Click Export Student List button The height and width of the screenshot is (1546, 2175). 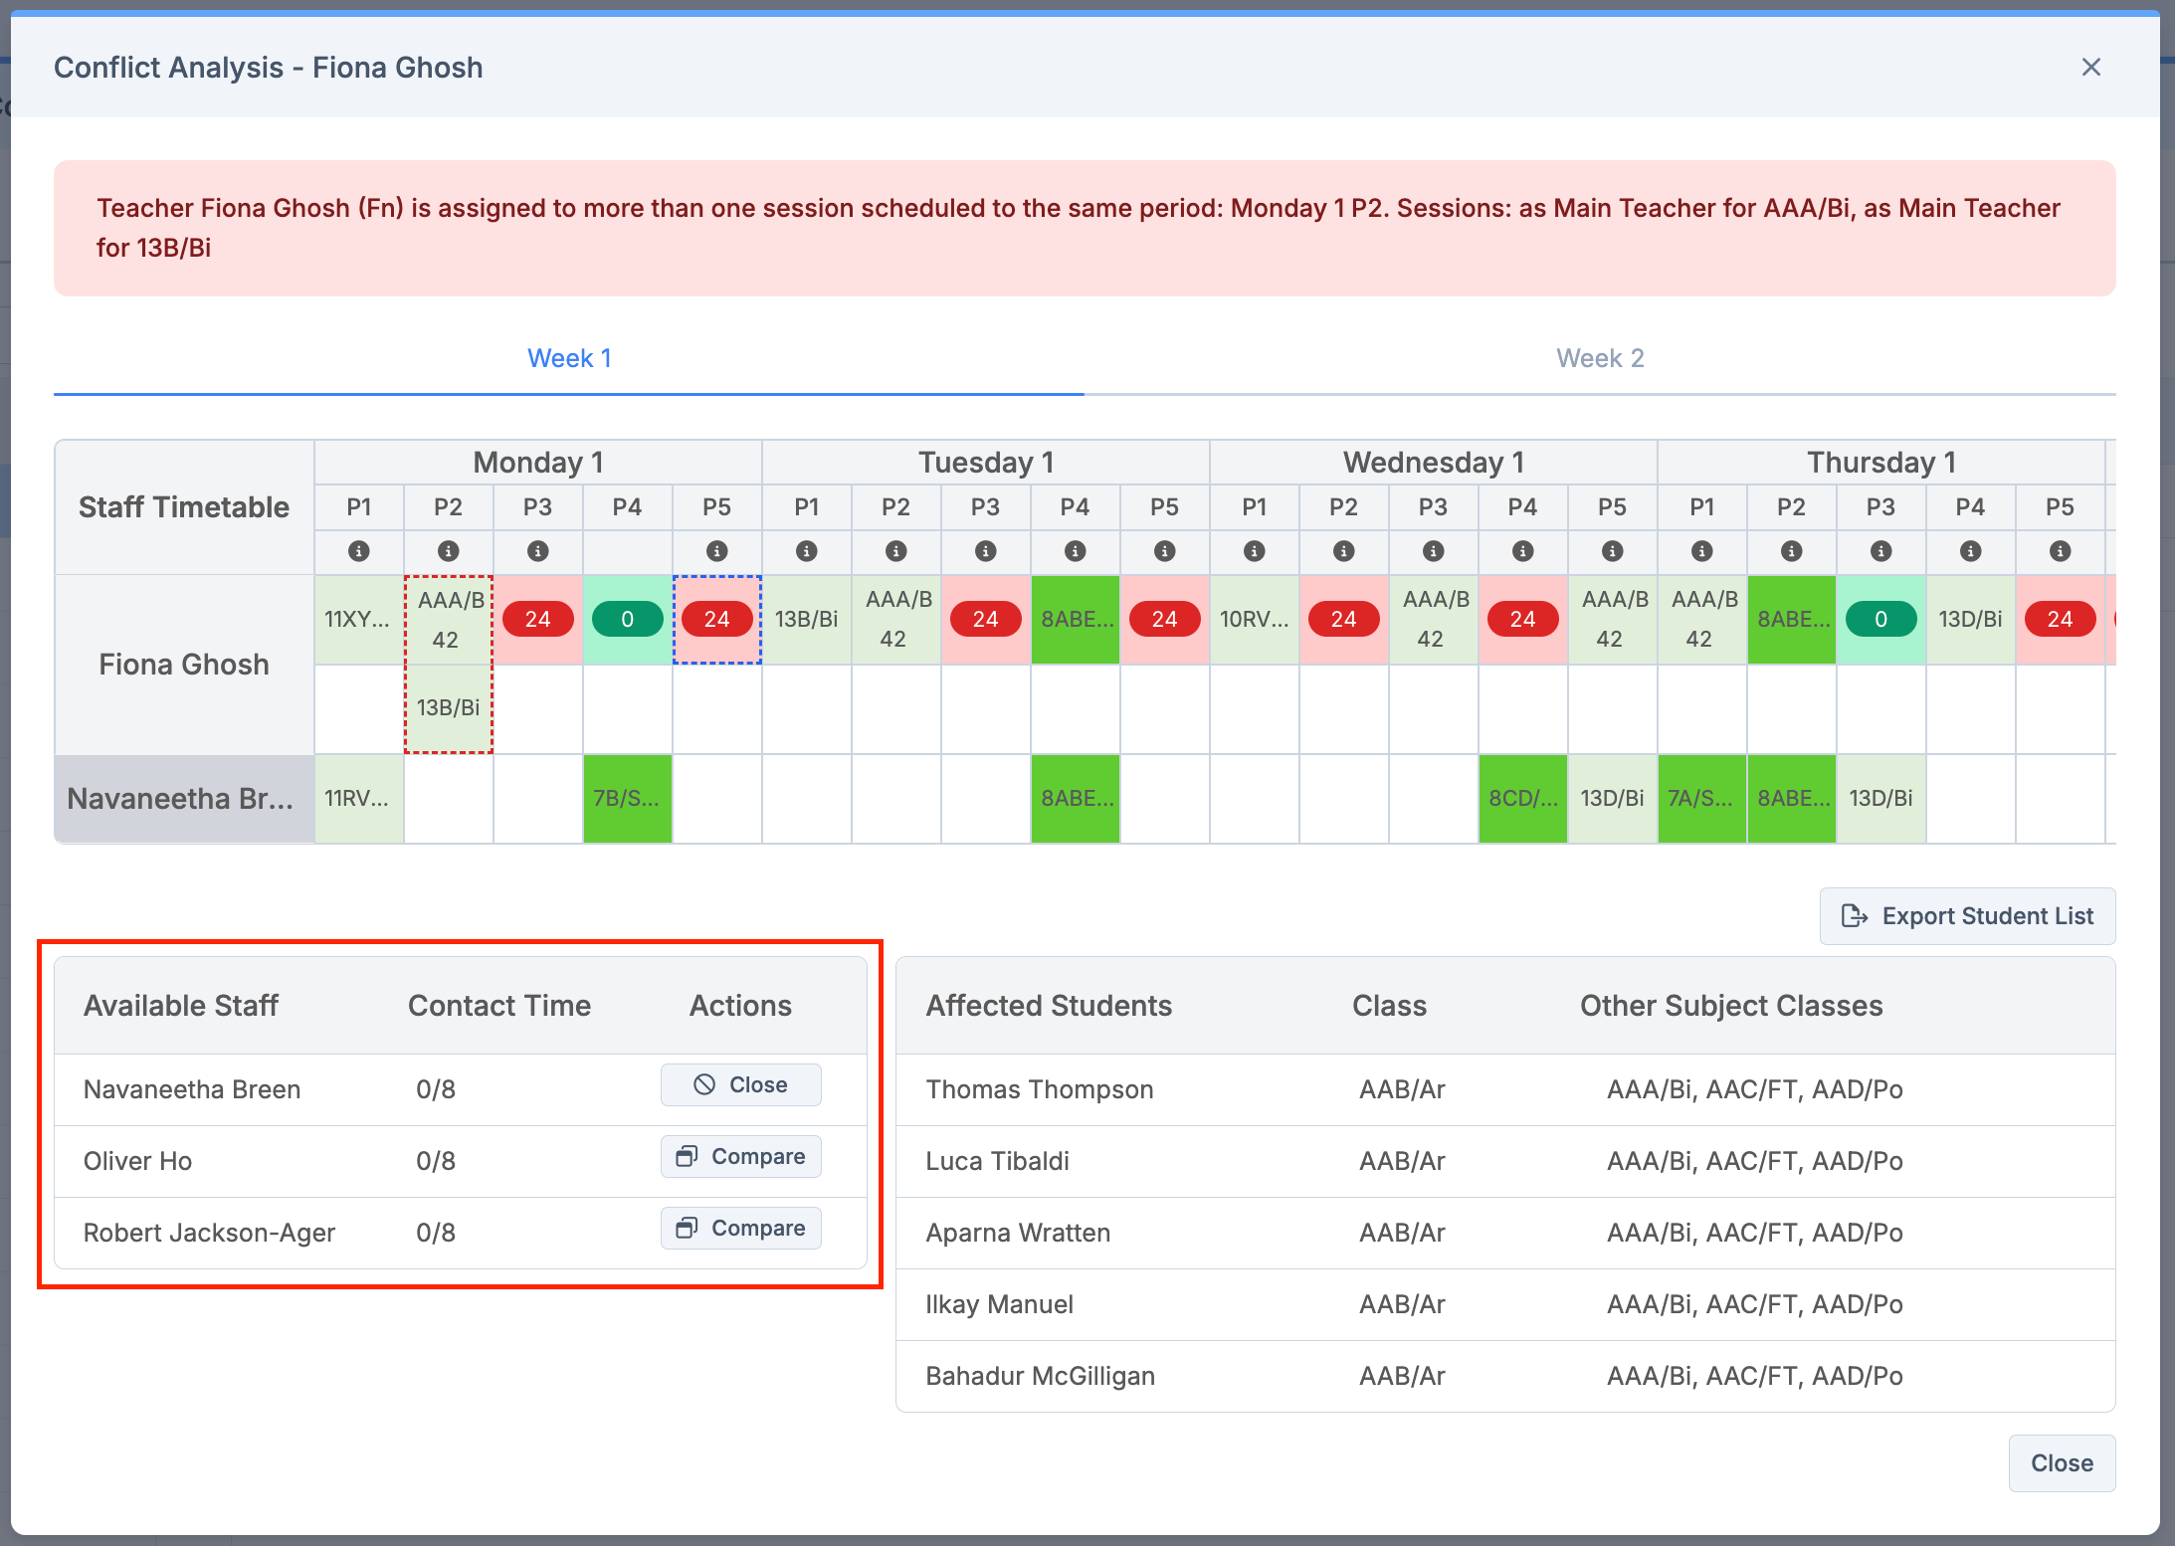(1967, 916)
